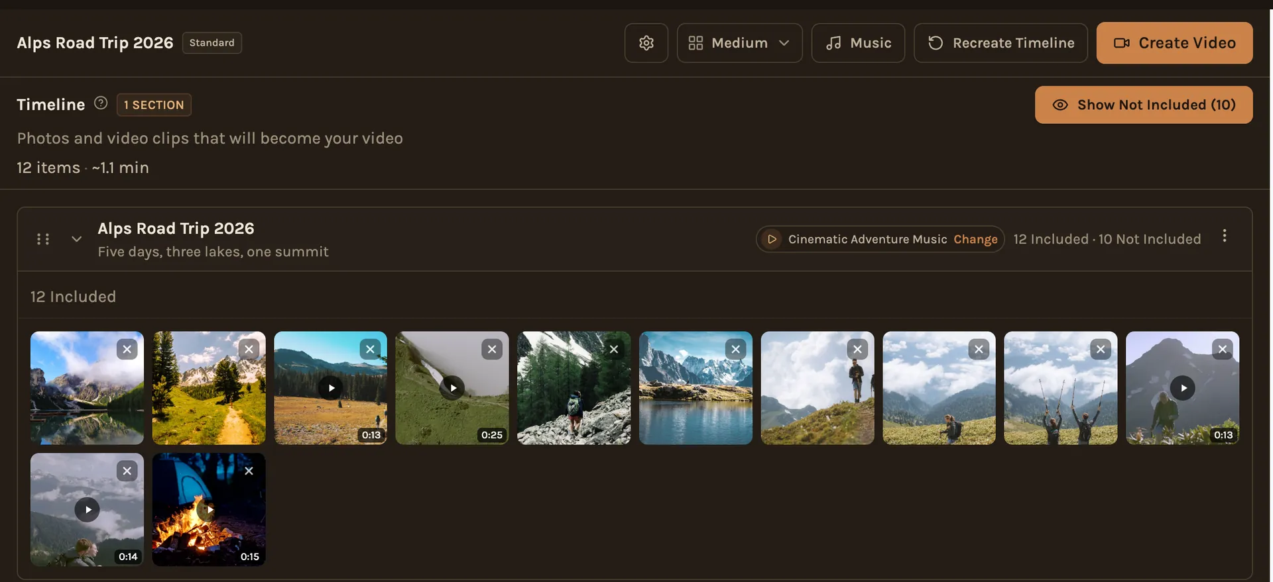The height and width of the screenshot is (582, 1273).
Task: Click Recreate Timeline button
Action: 1000,43
